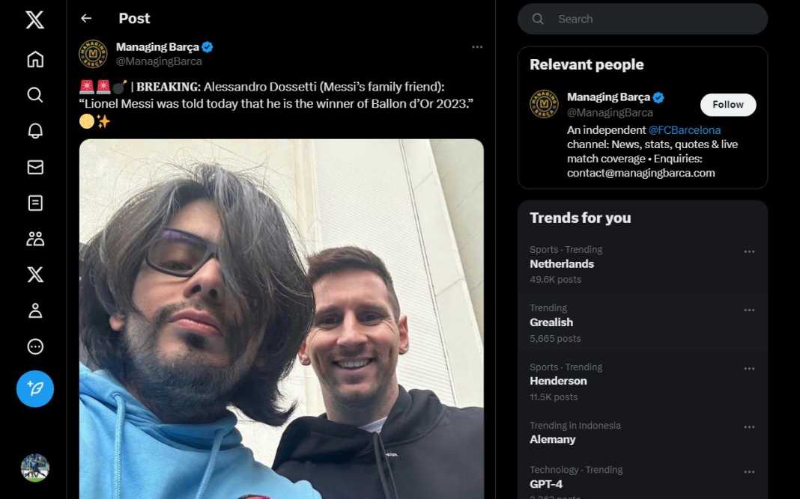
Task: Open options for Netherlands trend
Action: pyautogui.click(x=749, y=251)
